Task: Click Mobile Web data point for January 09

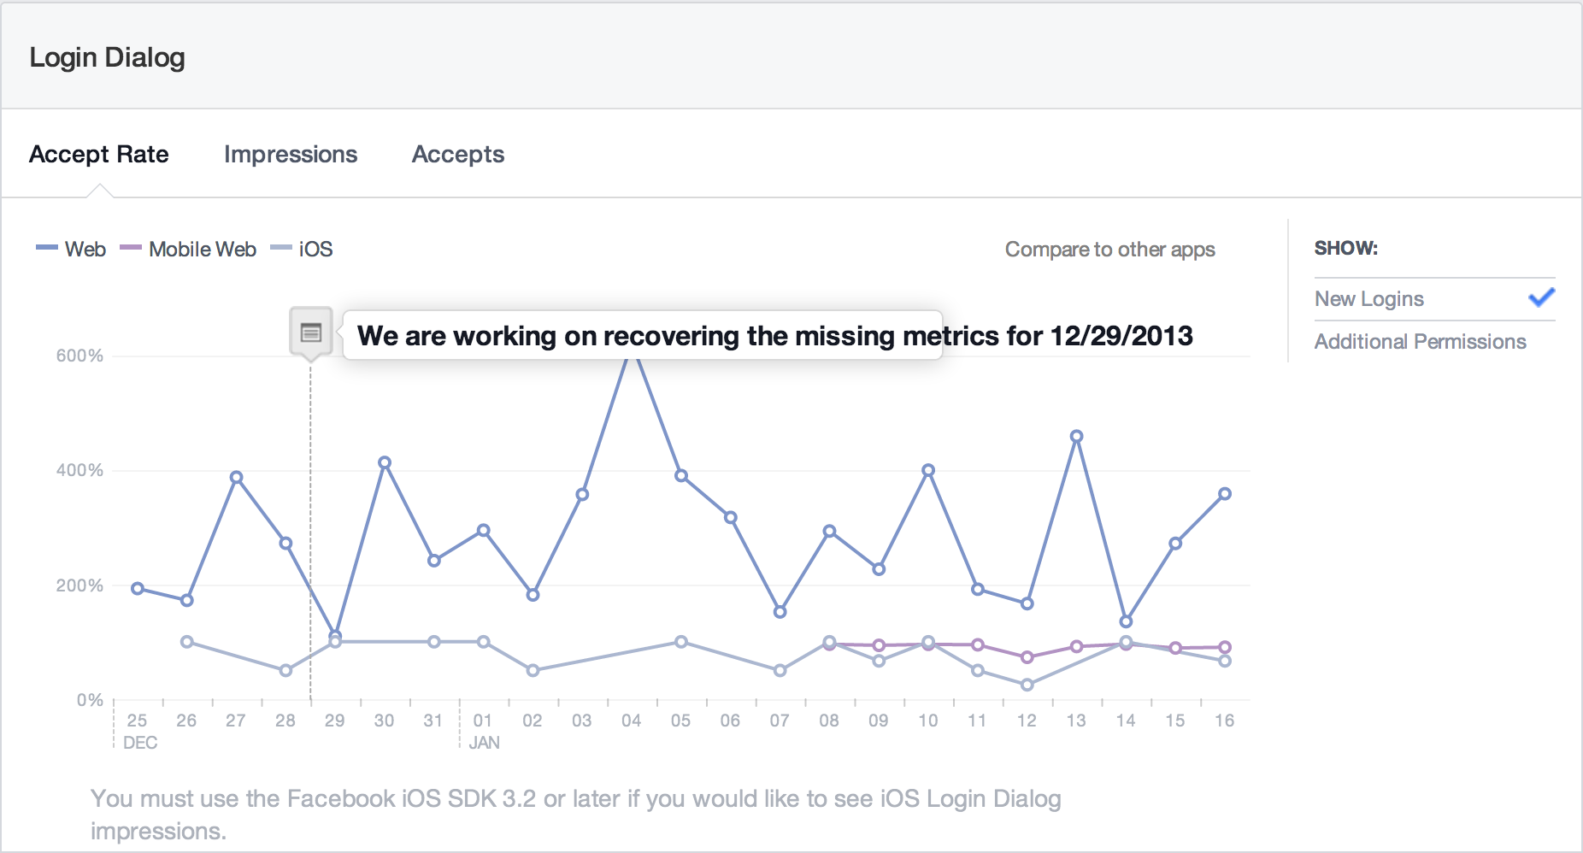Action: point(879,645)
